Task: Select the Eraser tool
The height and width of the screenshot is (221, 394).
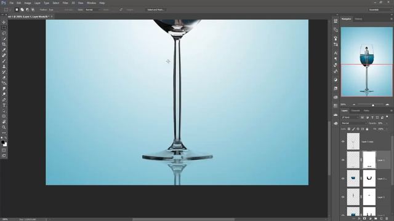Action: 4,77
